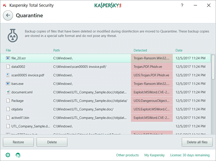Sort by the Path column header
This screenshot has height=161, width=216.
click(x=56, y=50)
